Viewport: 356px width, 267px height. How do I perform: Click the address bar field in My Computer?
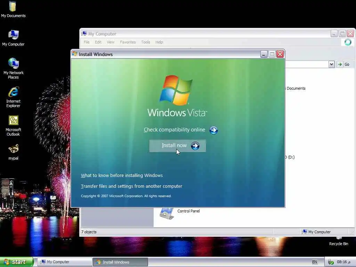[x=307, y=64]
